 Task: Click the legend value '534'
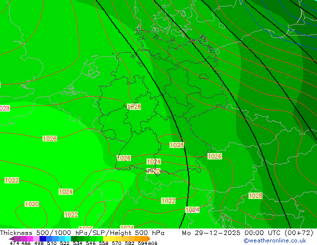[77, 243]
